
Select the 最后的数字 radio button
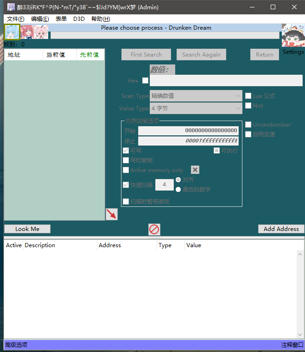[178, 189]
